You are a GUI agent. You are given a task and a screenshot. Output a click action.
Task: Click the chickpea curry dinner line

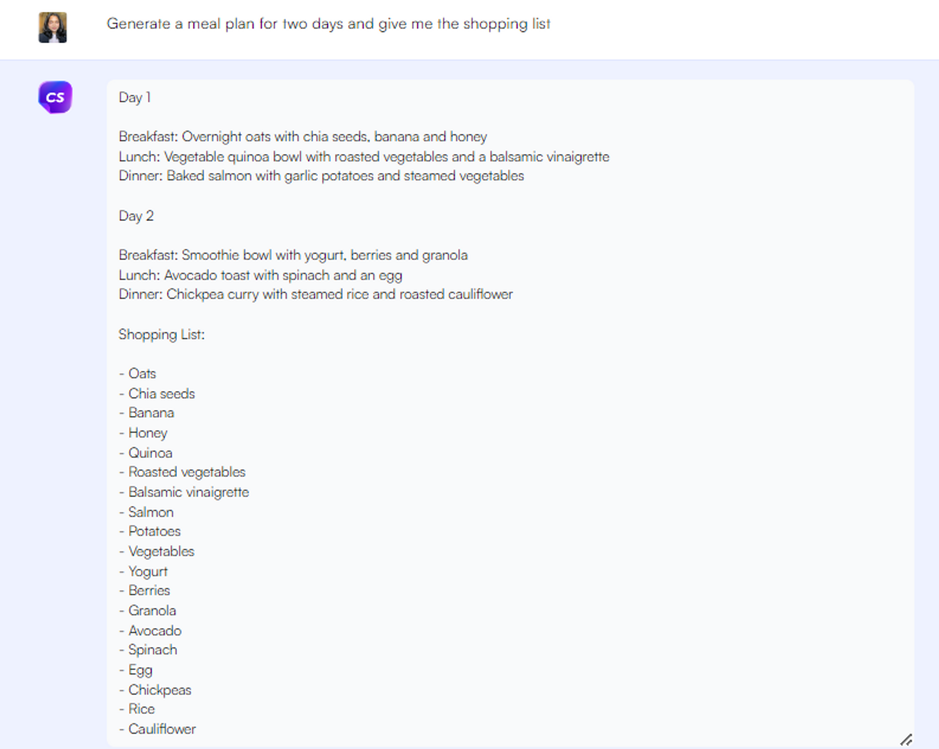(316, 294)
